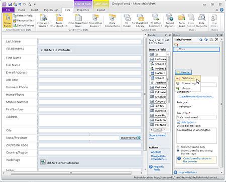This screenshot has width=226, height=182.
Task: Select the E-mail Address field in Fields list
Action: (x=158, y=97)
